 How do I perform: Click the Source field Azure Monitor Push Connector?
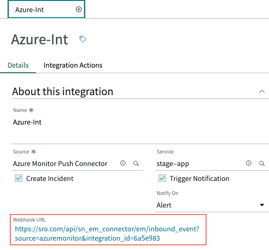click(60, 164)
